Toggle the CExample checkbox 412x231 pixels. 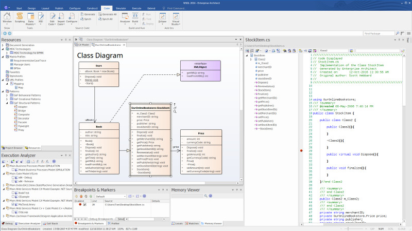(x=13, y=197)
